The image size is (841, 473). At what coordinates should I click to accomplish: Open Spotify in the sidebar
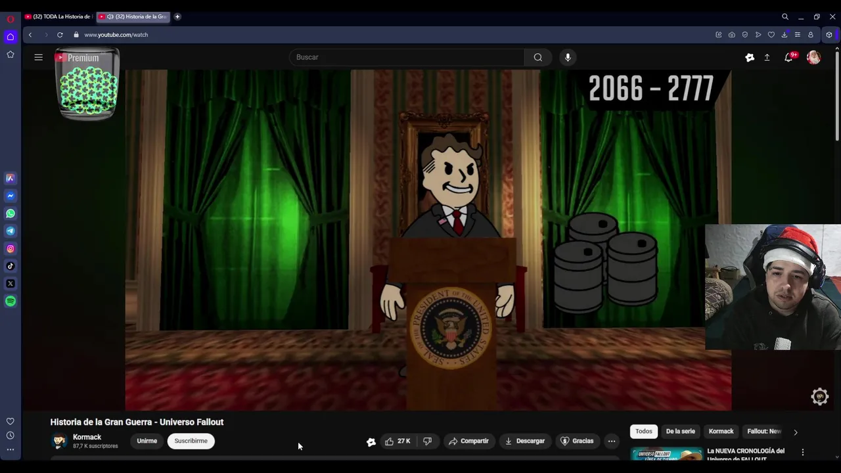tap(11, 302)
